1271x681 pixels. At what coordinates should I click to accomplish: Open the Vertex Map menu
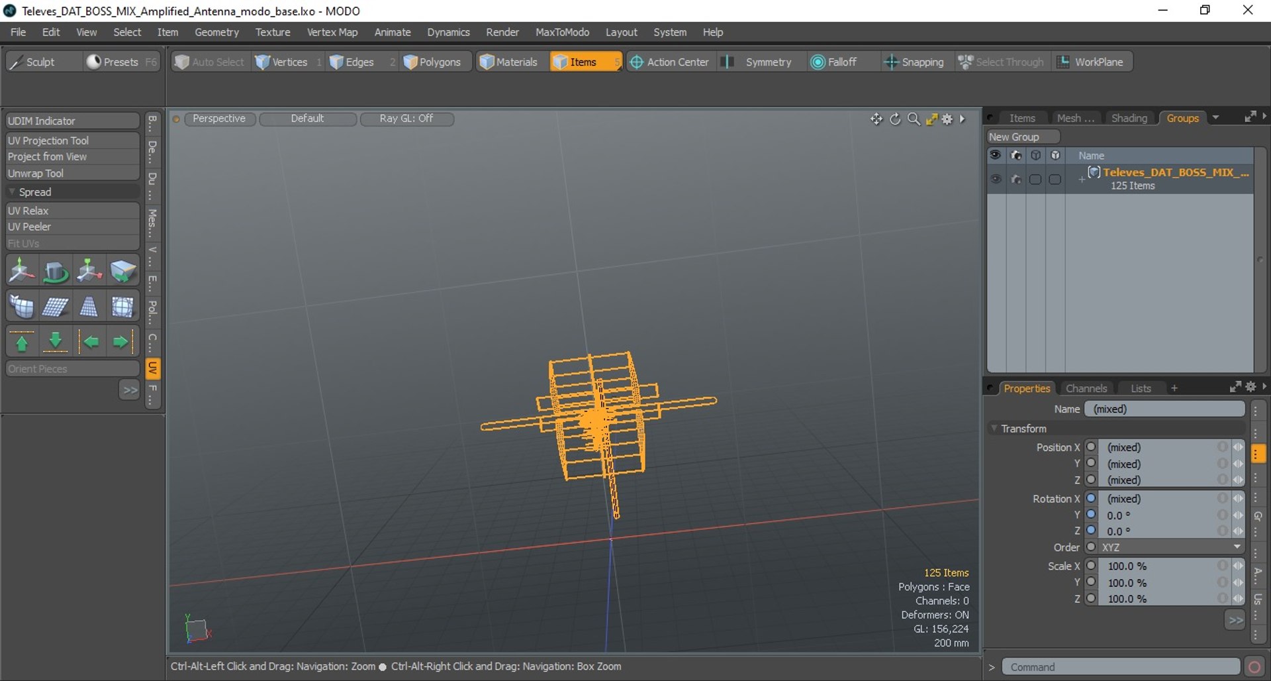(x=332, y=32)
